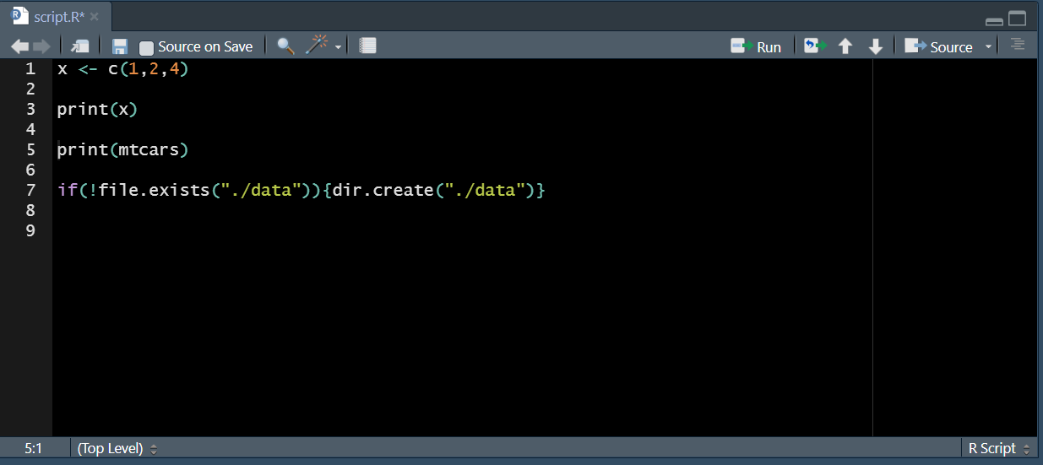Show the script in a new window
Viewport: 1043px width, 465px height.
point(80,46)
